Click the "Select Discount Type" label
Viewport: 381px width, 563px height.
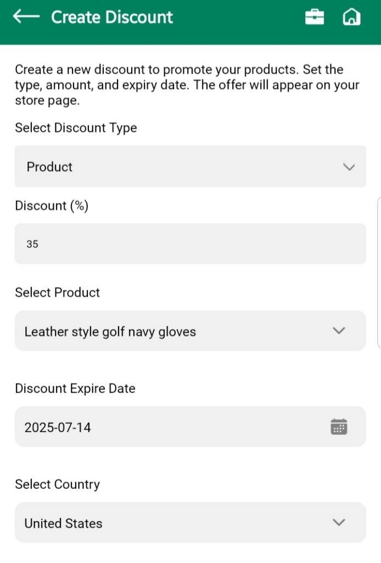click(x=76, y=128)
